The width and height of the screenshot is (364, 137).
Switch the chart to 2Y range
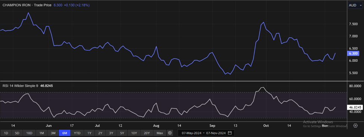pos(100,133)
